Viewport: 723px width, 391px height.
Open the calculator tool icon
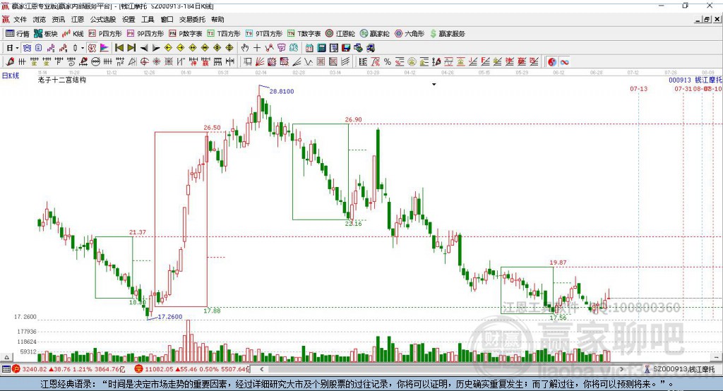click(x=321, y=48)
